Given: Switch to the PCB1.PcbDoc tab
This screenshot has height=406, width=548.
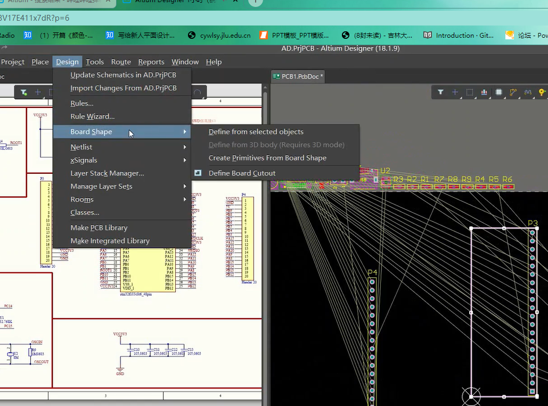Looking at the screenshot, I should [x=300, y=76].
